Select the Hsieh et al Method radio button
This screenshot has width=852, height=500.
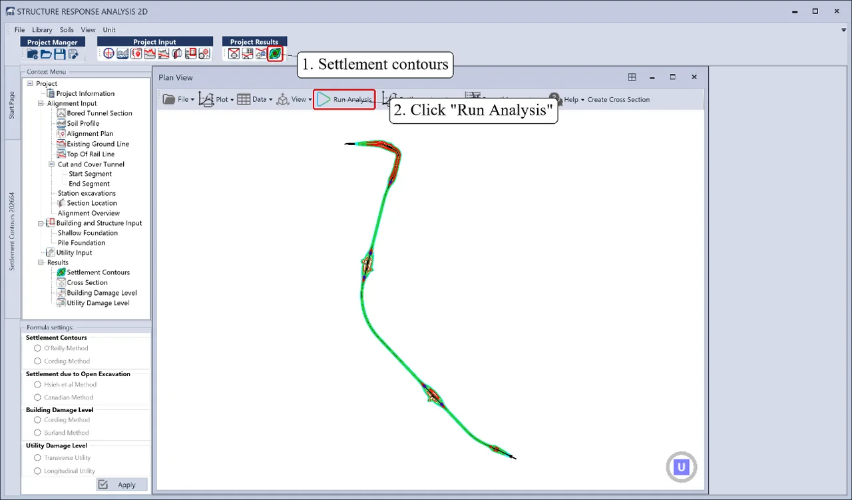point(37,384)
